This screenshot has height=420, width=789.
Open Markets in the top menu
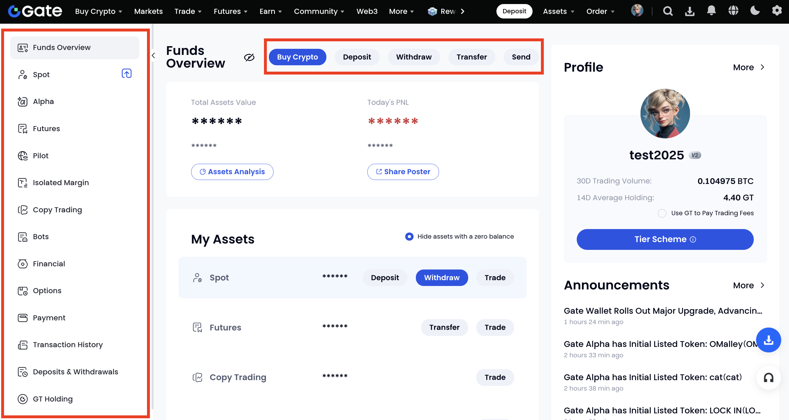click(148, 11)
